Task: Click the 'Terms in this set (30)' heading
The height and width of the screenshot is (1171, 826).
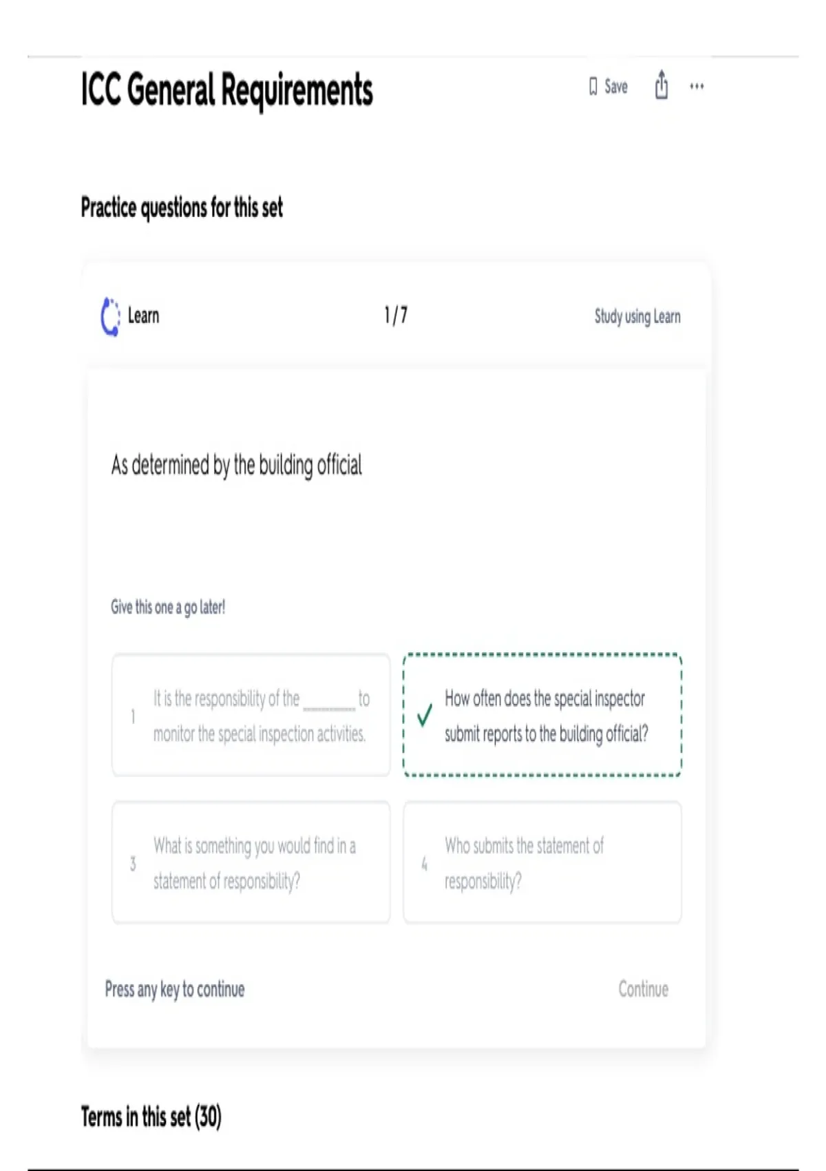Action: coord(151,1117)
